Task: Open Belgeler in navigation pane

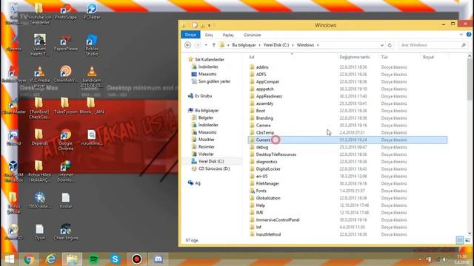Action: [206, 117]
